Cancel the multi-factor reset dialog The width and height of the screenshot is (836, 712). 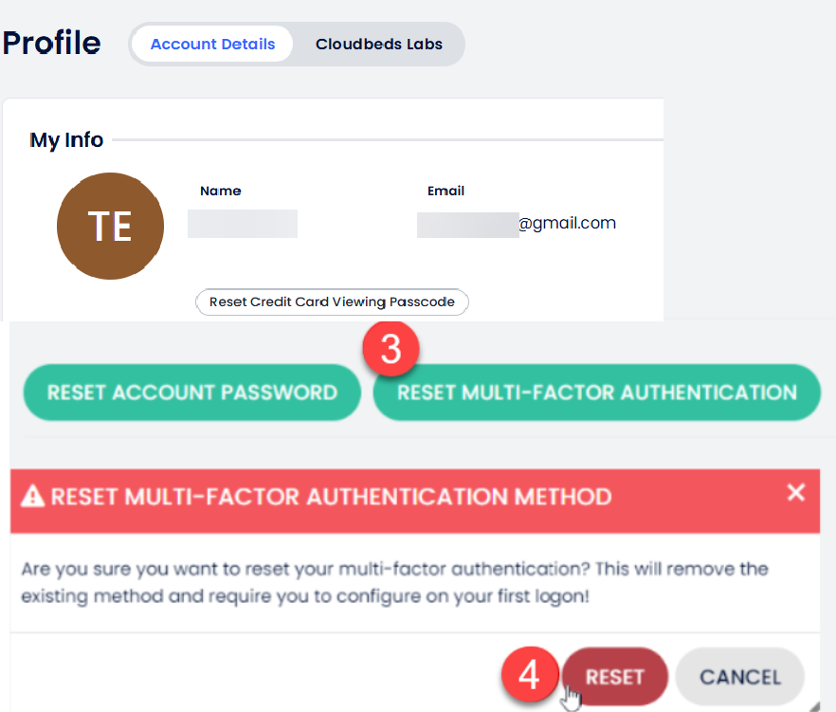click(740, 677)
